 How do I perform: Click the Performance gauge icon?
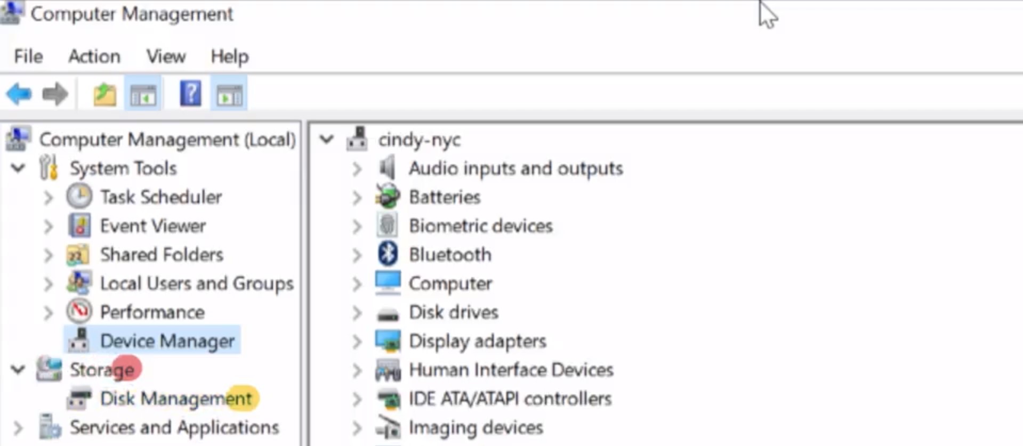pyautogui.click(x=79, y=312)
